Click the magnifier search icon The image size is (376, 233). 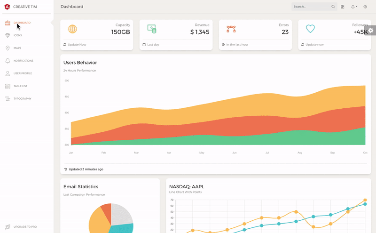click(x=333, y=7)
